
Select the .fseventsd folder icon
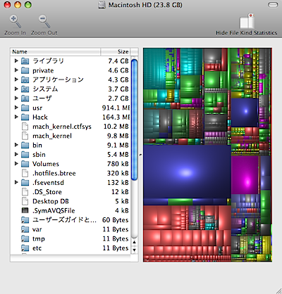(x=25, y=183)
